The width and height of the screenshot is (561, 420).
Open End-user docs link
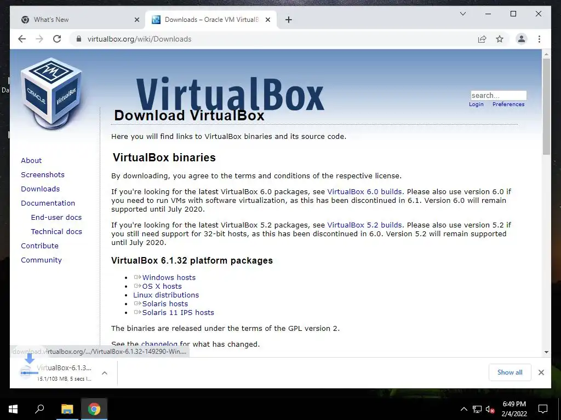(56, 218)
